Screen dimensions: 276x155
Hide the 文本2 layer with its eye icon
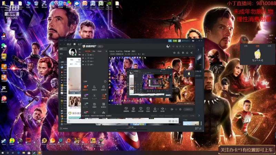(x=83, y=58)
